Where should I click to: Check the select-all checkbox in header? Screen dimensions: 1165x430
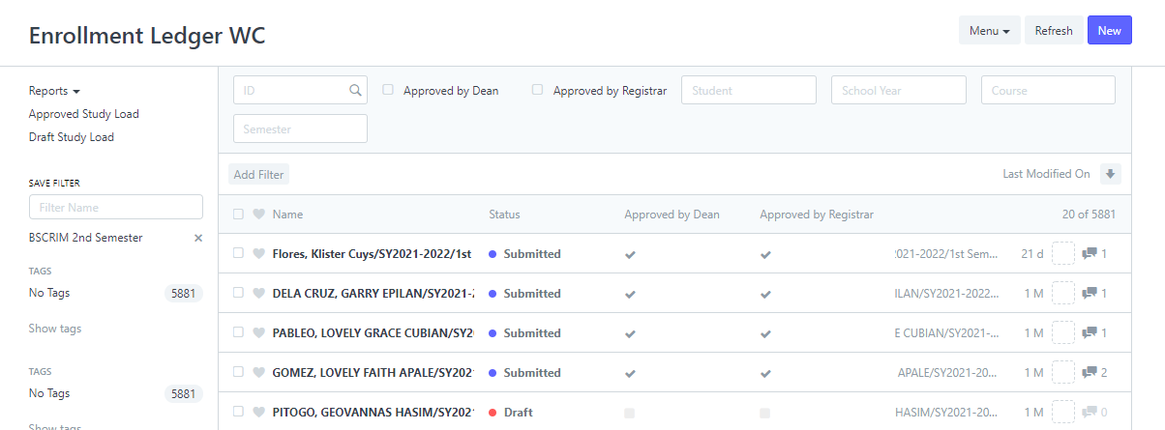click(239, 215)
